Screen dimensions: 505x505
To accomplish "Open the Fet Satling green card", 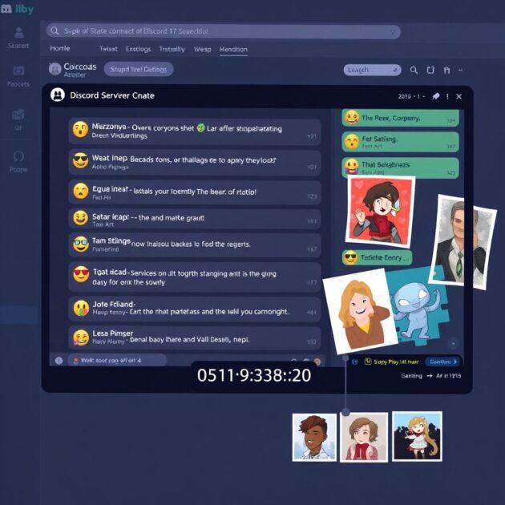I will (400, 142).
